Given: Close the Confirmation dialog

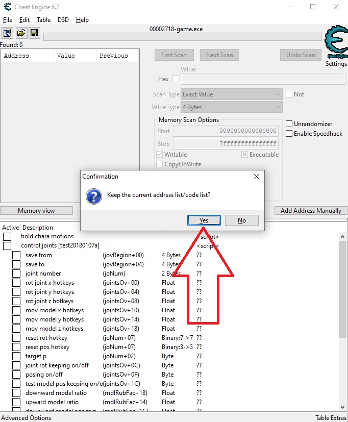Looking at the screenshot, I should 257,177.
